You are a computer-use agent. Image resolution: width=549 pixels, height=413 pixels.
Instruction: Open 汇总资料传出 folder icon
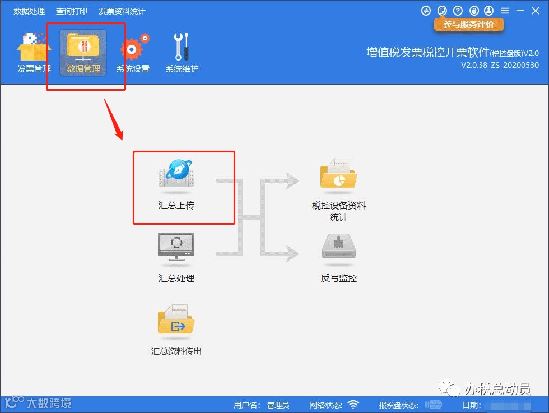tap(176, 319)
